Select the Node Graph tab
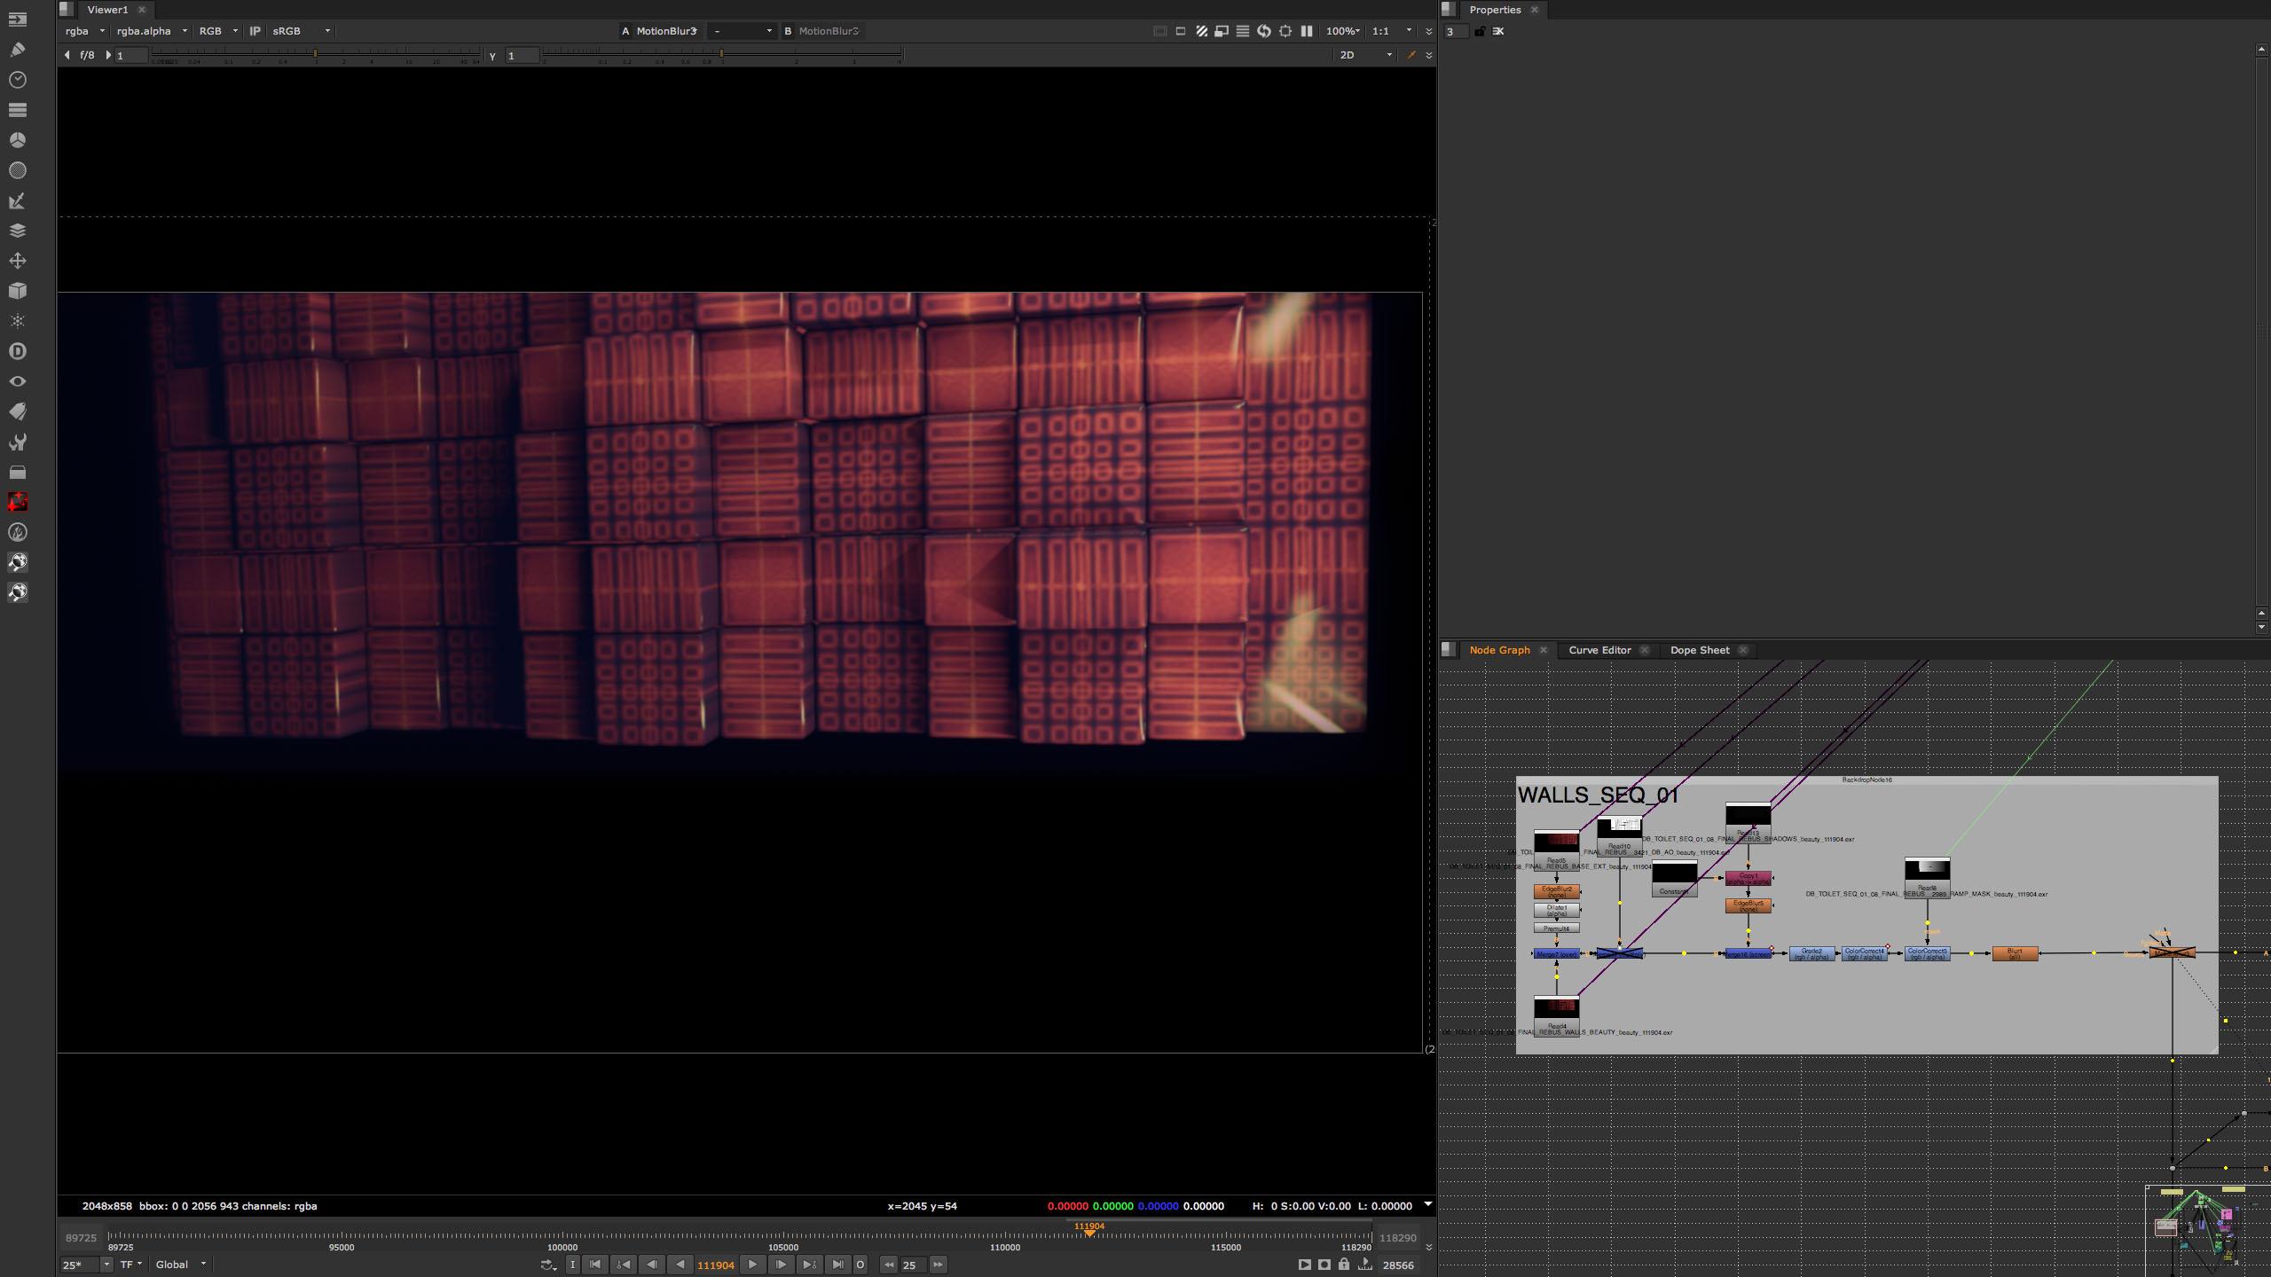This screenshot has width=2271, height=1277. point(1499,650)
